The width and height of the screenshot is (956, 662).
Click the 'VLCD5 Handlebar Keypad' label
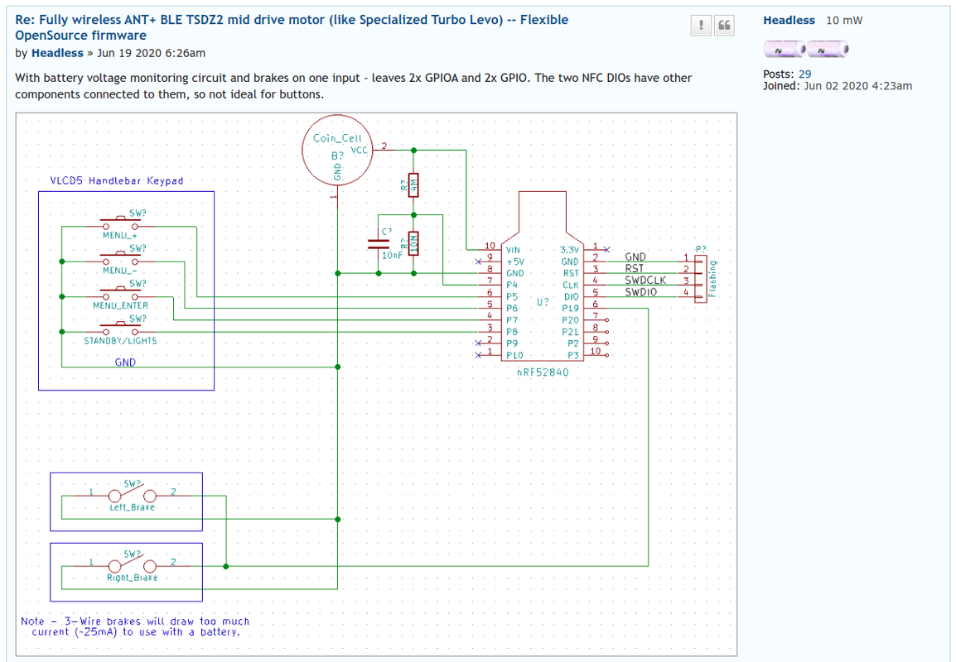pyautogui.click(x=117, y=181)
